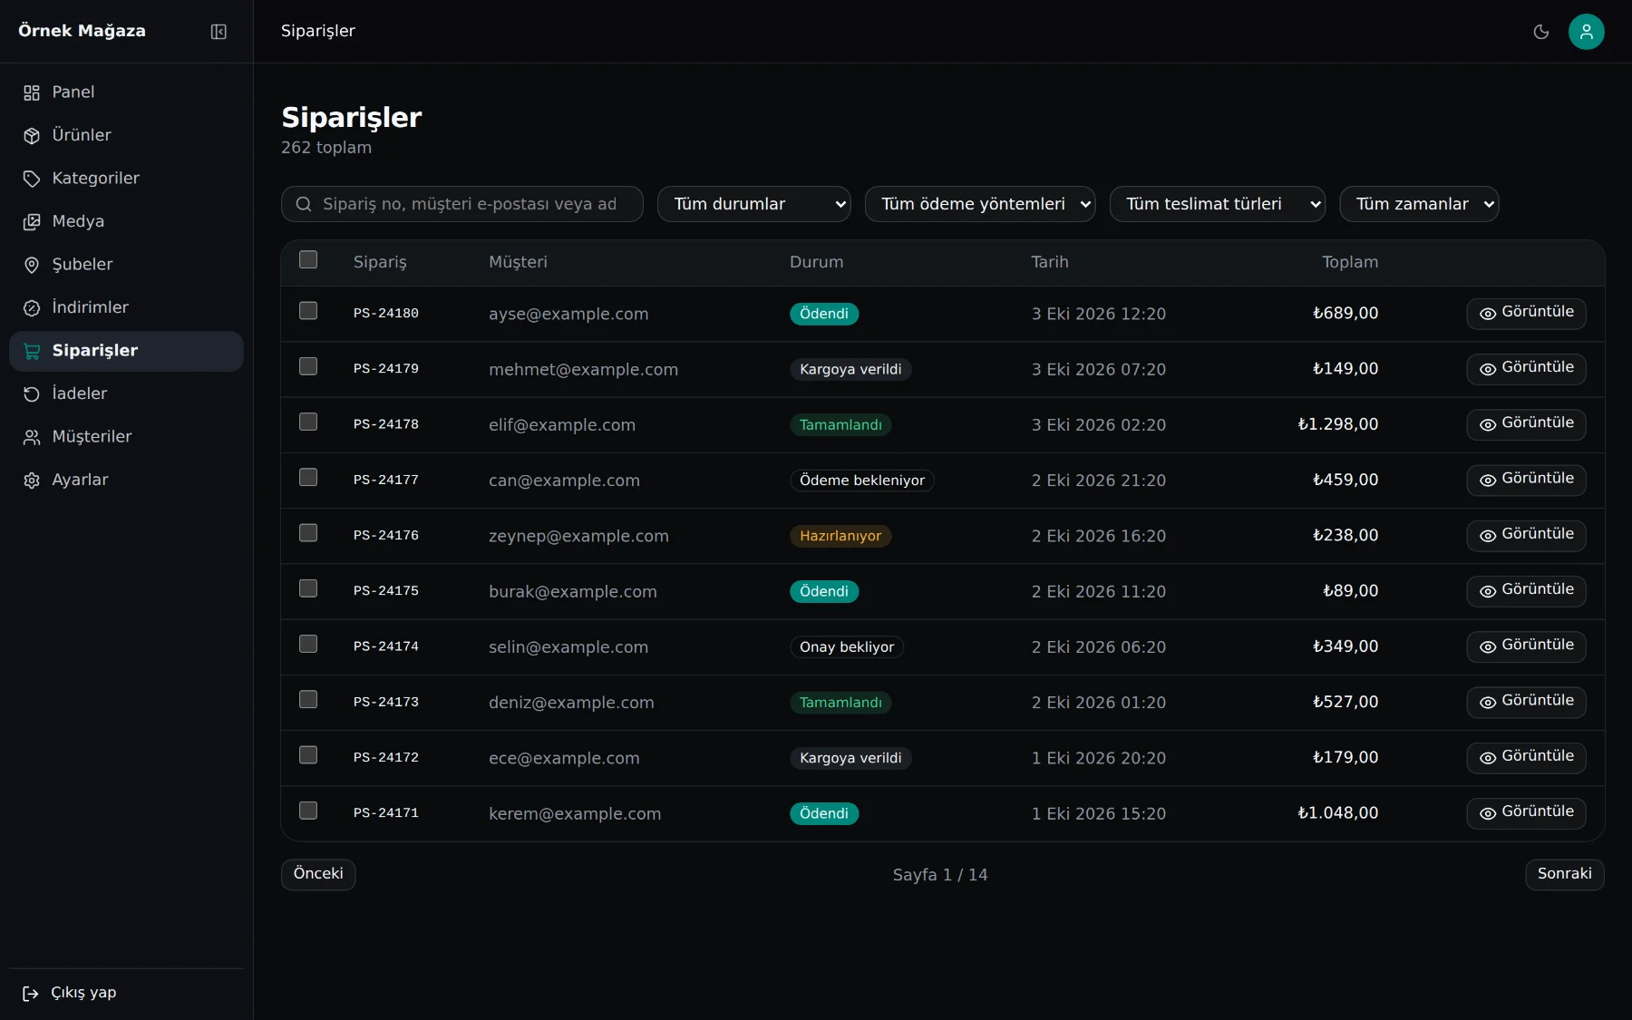Click the Şubeler map pin icon
Image resolution: width=1632 pixels, height=1020 pixels.
[32, 265]
